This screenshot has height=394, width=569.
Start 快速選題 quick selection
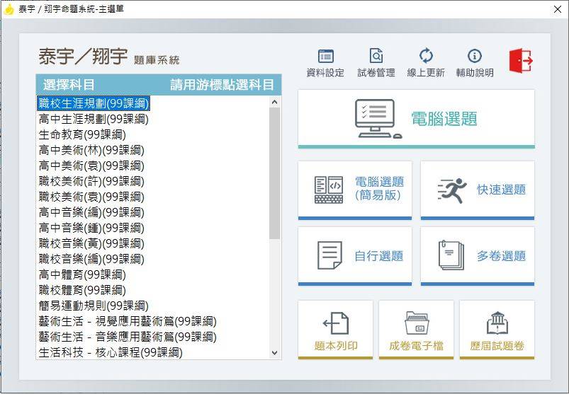click(478, 190)
